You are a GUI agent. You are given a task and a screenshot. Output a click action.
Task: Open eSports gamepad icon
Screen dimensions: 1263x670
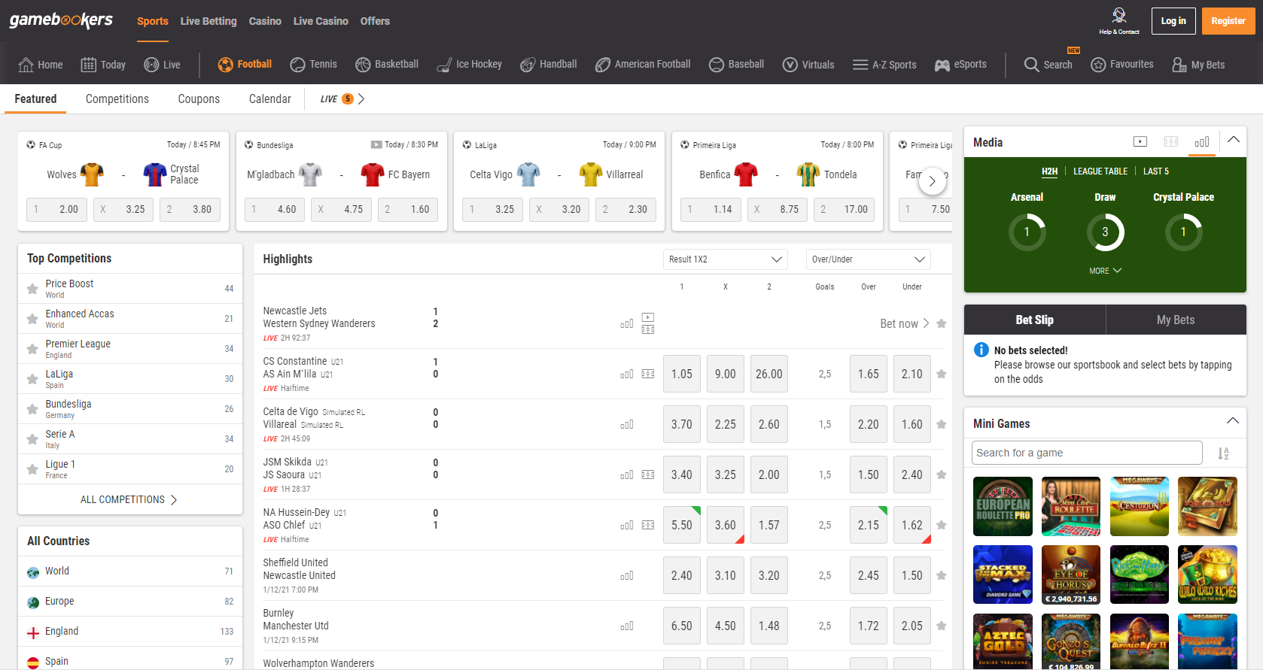click(x=942, y=65)
